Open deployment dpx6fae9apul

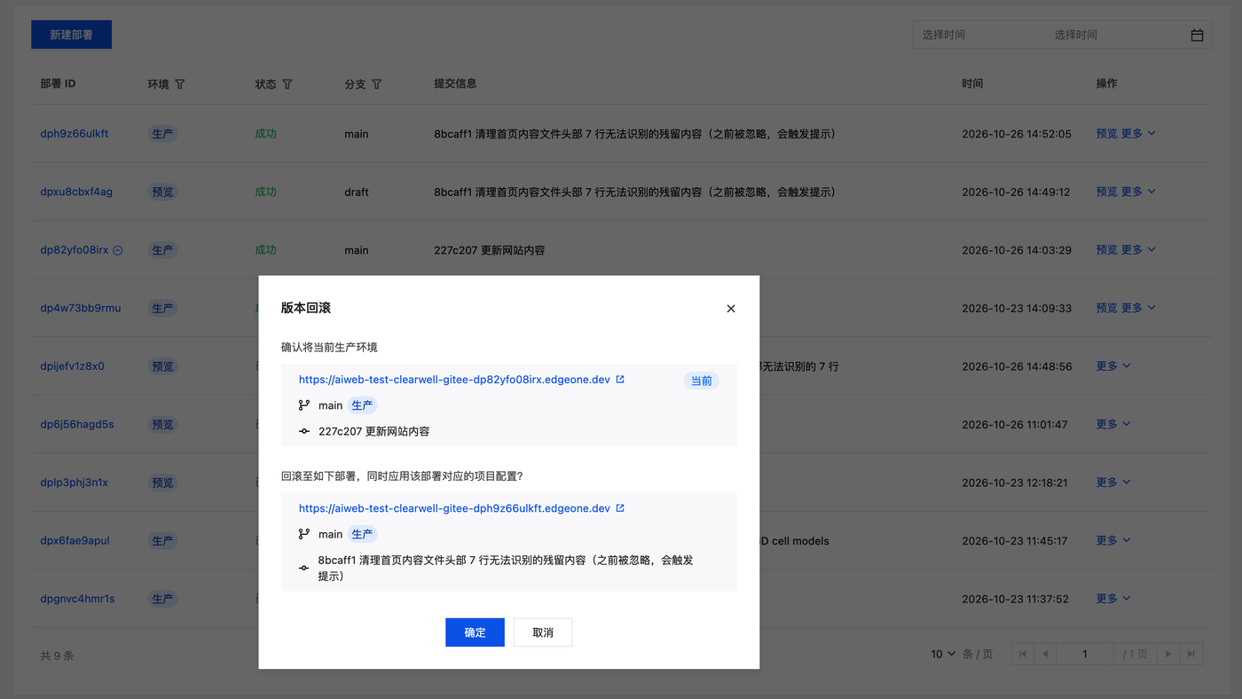coord(75,540)
